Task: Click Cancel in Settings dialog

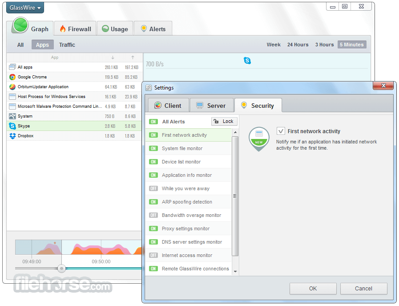Action: tap(363, 289)
